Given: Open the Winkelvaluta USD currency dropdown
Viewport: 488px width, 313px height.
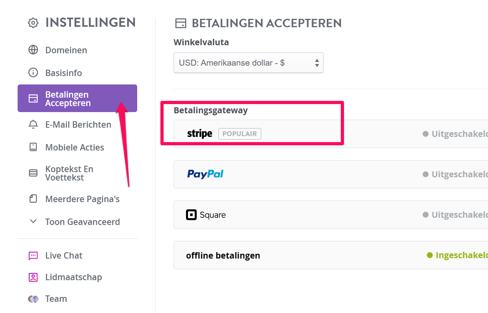Looking at the screenshot, I should coord(248,63).
